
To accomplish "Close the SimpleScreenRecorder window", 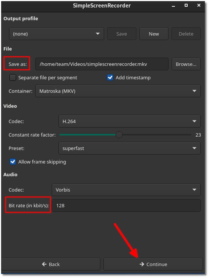I will tap(199, 5).
